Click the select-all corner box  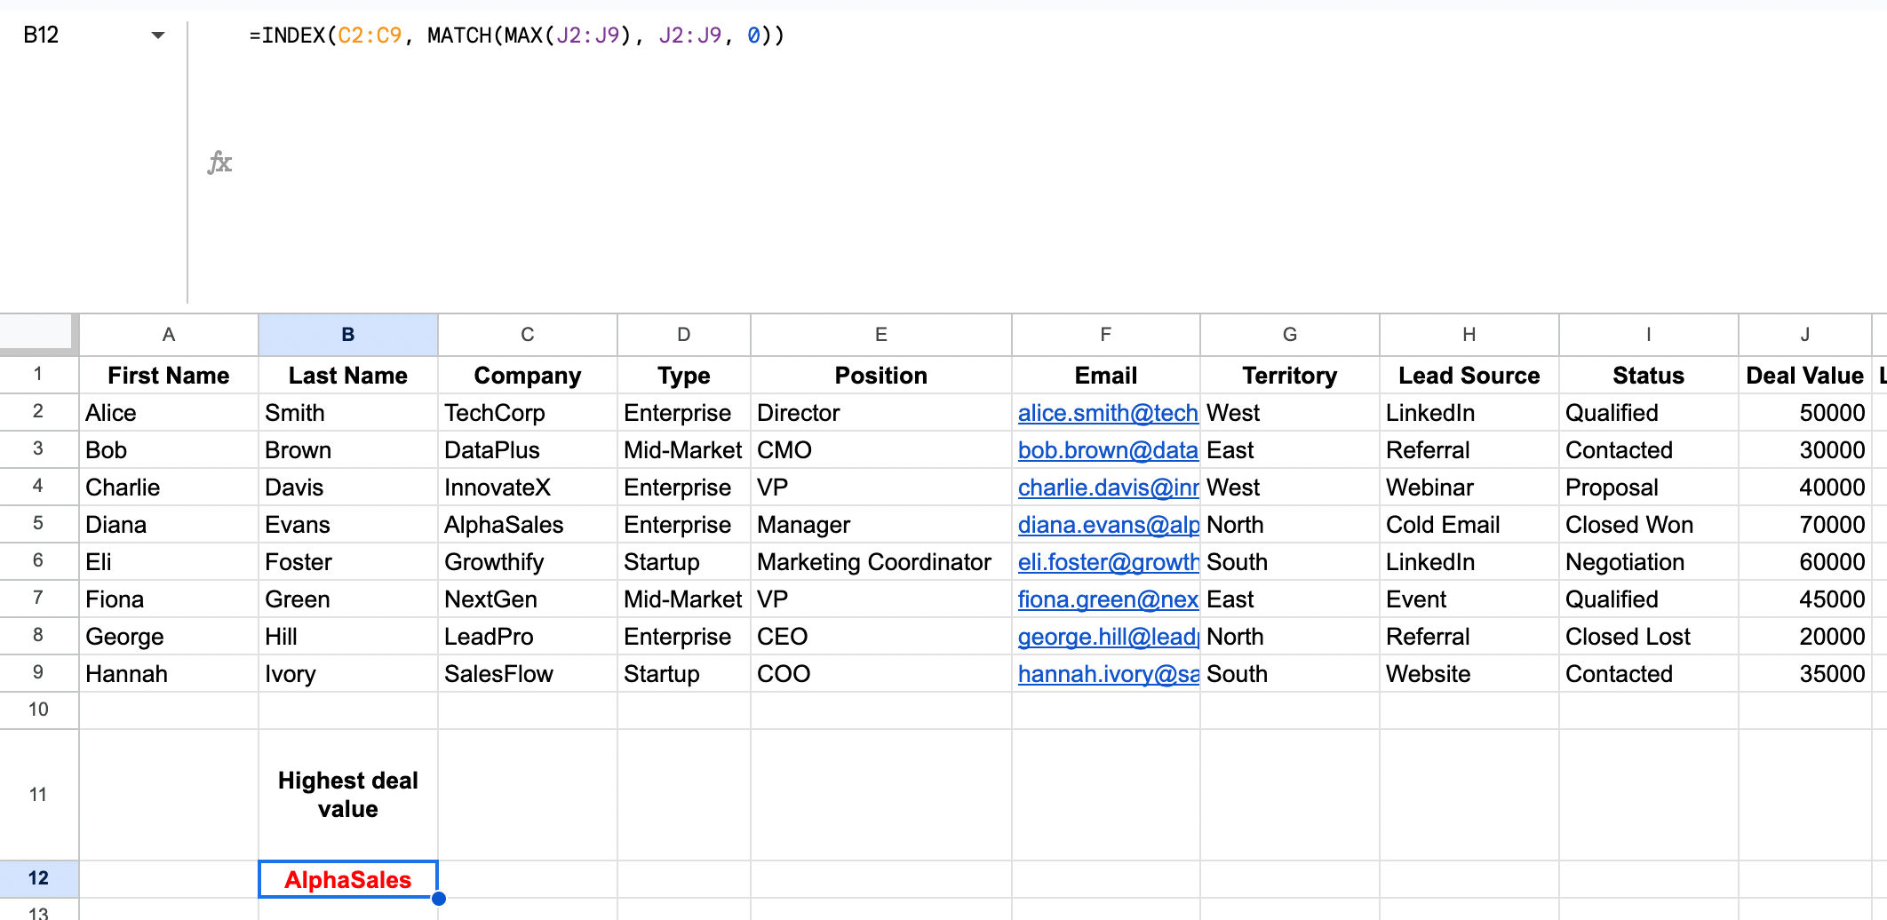pos(37,333)
